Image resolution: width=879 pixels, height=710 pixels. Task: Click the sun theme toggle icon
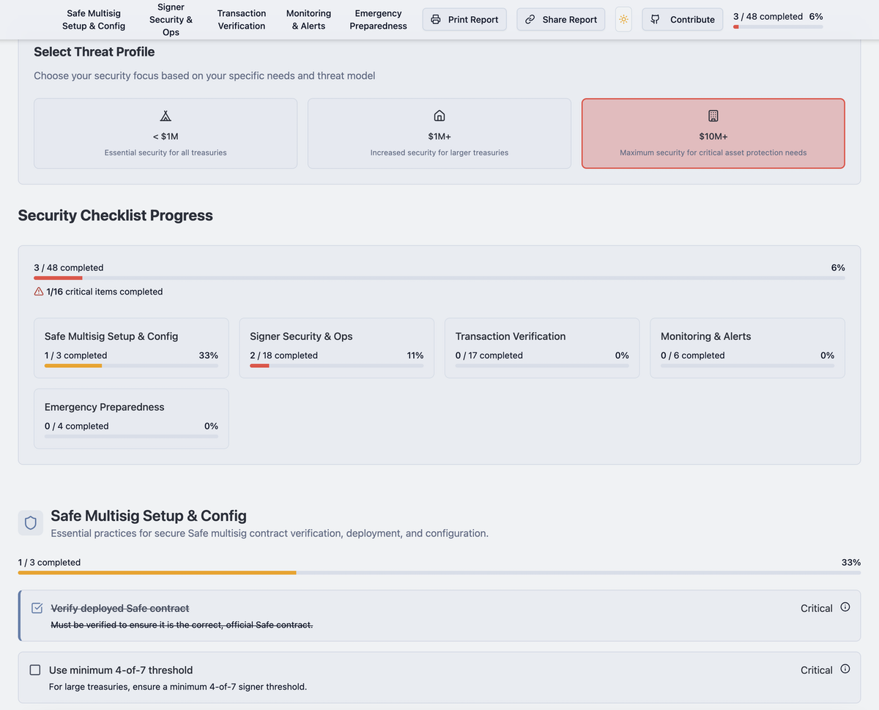[x=623, y=19]
